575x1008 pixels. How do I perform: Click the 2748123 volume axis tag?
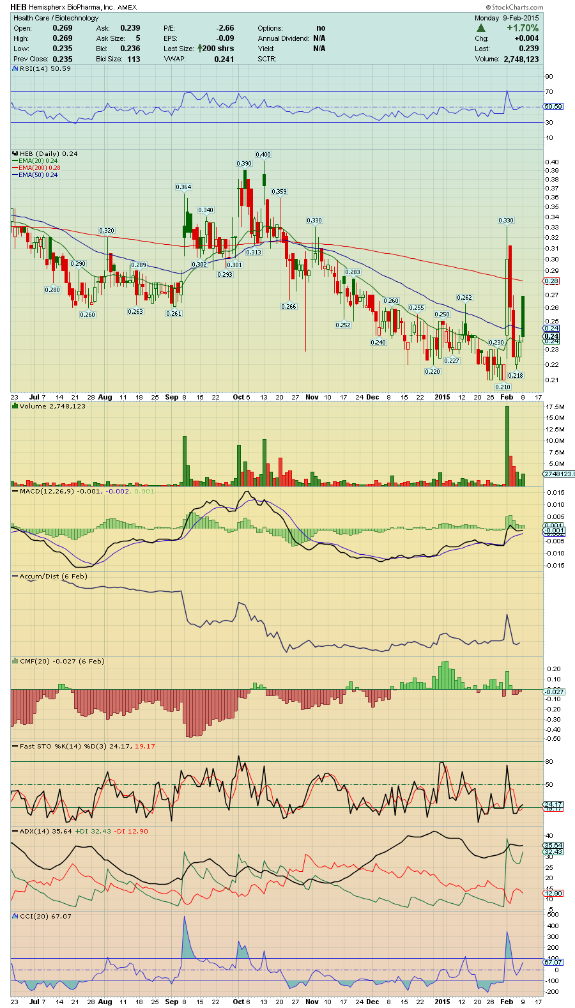coord(559,474)
